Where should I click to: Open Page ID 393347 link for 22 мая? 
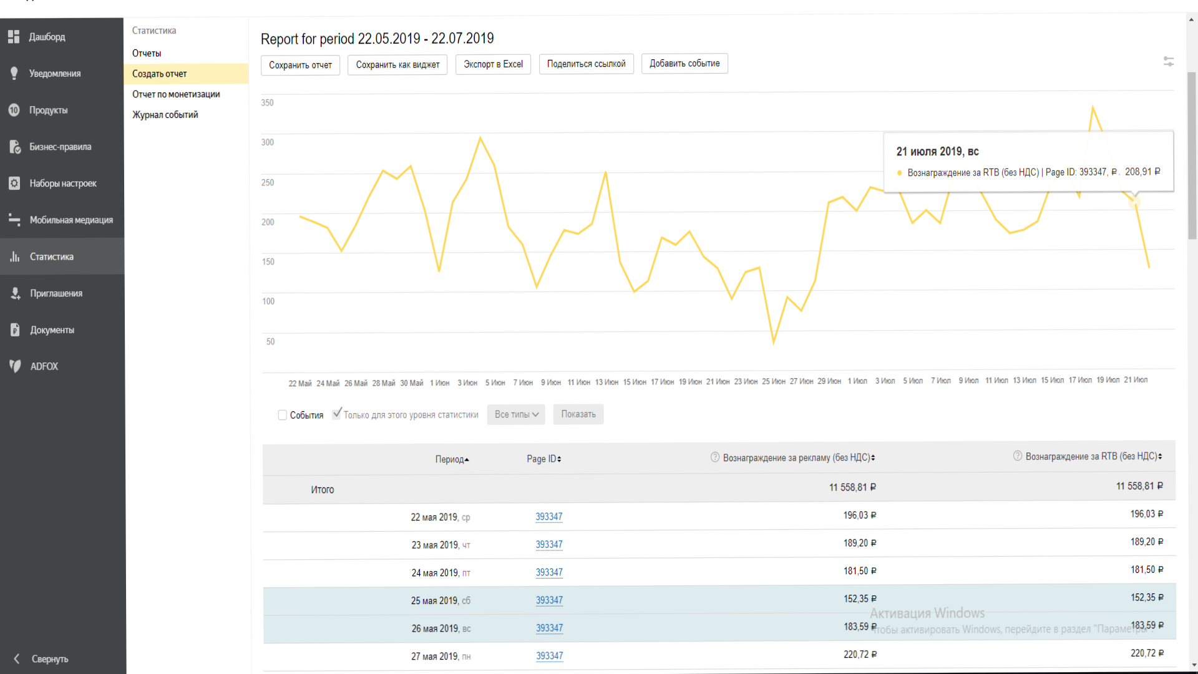548,517
